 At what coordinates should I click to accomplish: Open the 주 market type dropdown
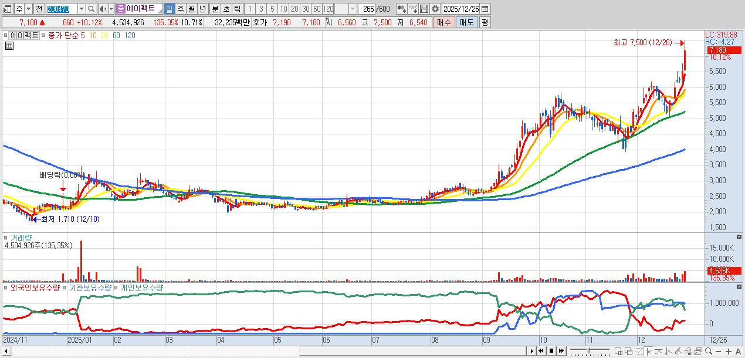click(x=28, y=9)
